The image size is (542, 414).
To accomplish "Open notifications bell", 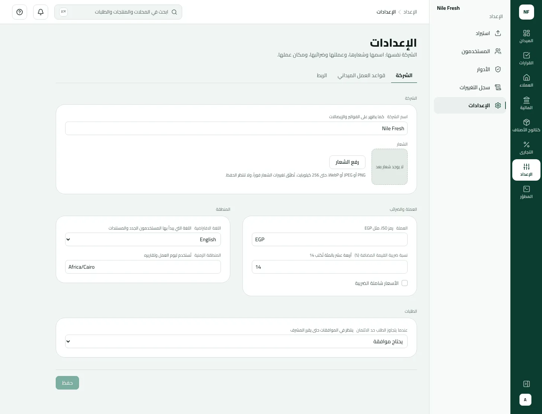I will coord(41,12).
